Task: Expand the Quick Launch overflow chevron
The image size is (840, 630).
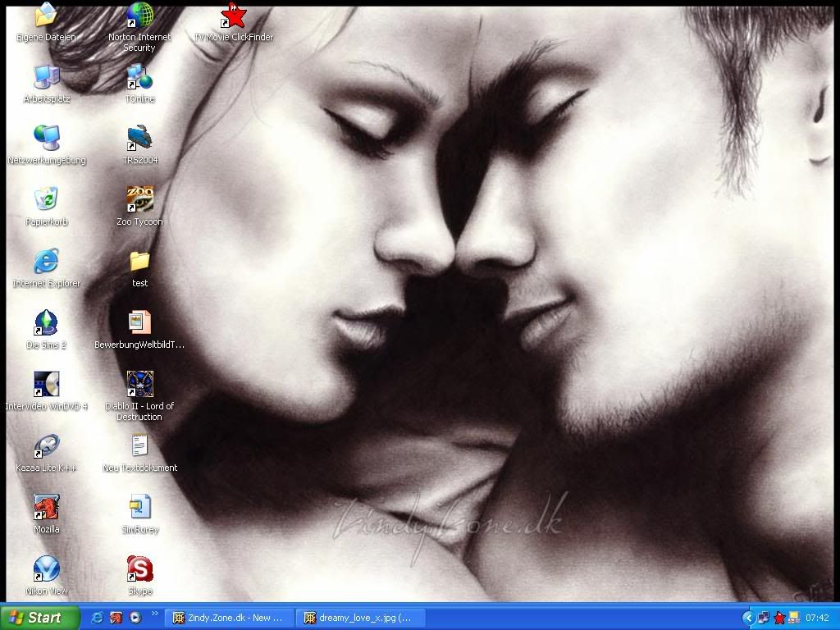Action: tap(155, 614)
